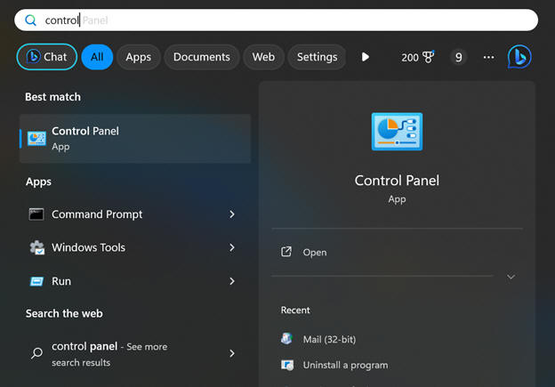555x387 pixels.
Task: Expand control panel web search chevron
Action: [232, 353]
